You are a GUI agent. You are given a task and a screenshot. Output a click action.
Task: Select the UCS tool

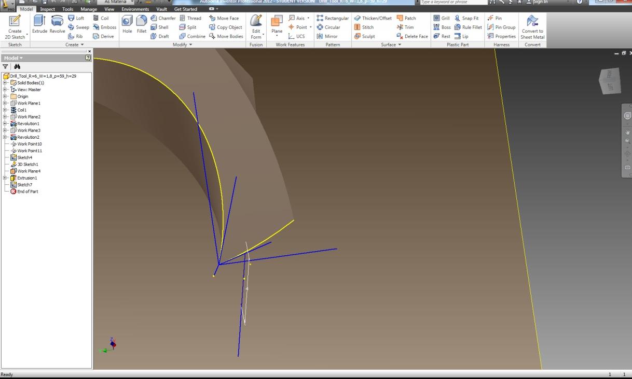pyautogui.click(x=297, y=36)
